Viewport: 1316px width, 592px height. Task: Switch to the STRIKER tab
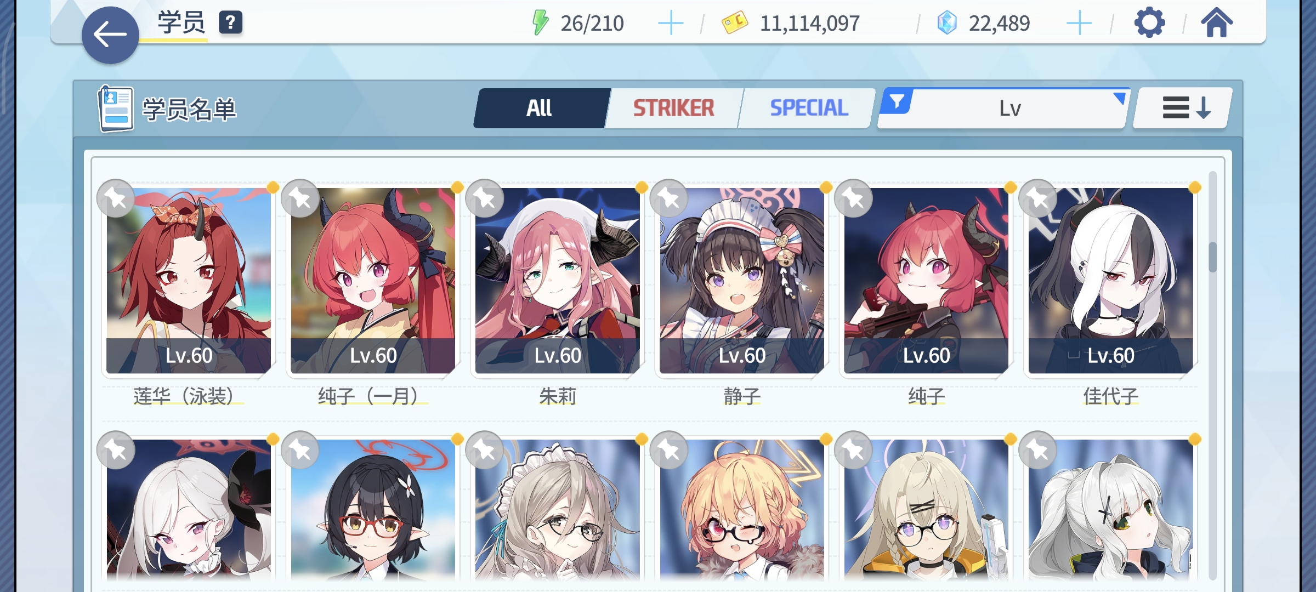(x=673, y=109)
